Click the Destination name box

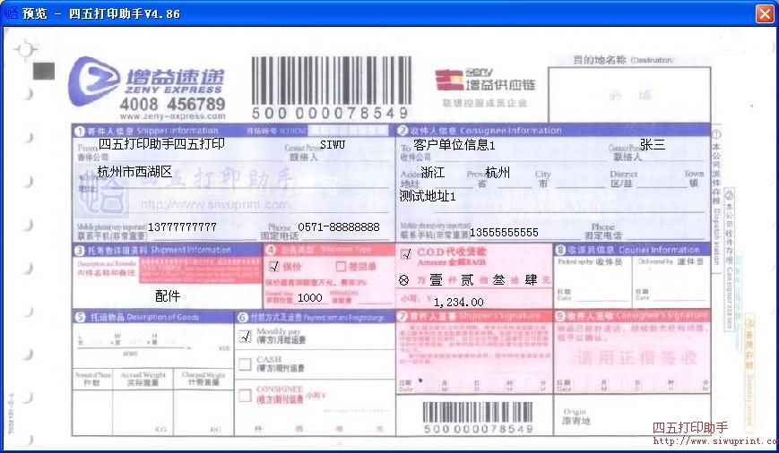coord(629,94)
